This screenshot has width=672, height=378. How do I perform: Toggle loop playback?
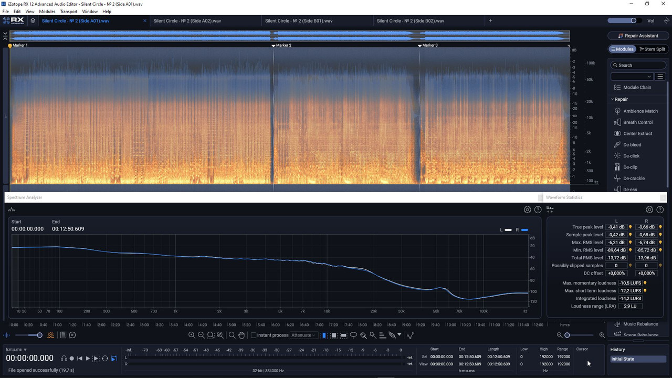click(x=105, y=359)
